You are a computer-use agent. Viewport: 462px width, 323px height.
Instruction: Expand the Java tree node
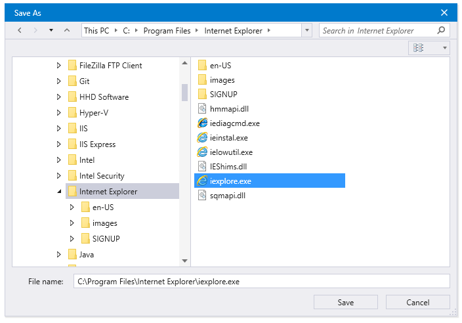(x=58, y=255)
